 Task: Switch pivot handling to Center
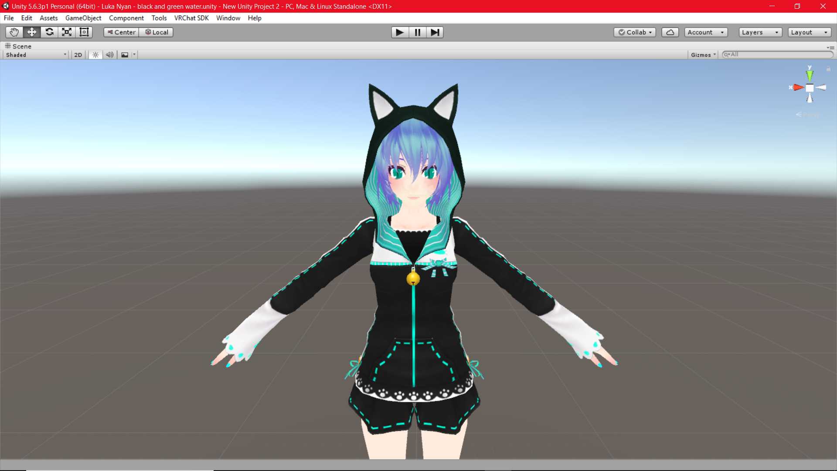tap(121, 32)
